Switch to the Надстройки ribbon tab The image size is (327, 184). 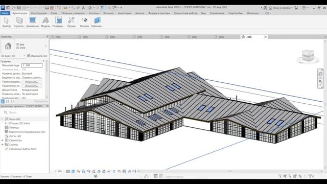pos(236,13)
